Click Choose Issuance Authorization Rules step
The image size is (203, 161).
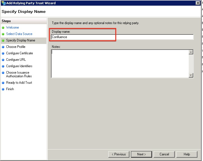coord(19,74)
